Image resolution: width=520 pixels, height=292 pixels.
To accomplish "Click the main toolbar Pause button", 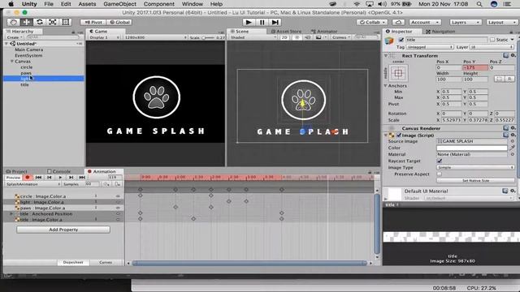I will [262, 22].
